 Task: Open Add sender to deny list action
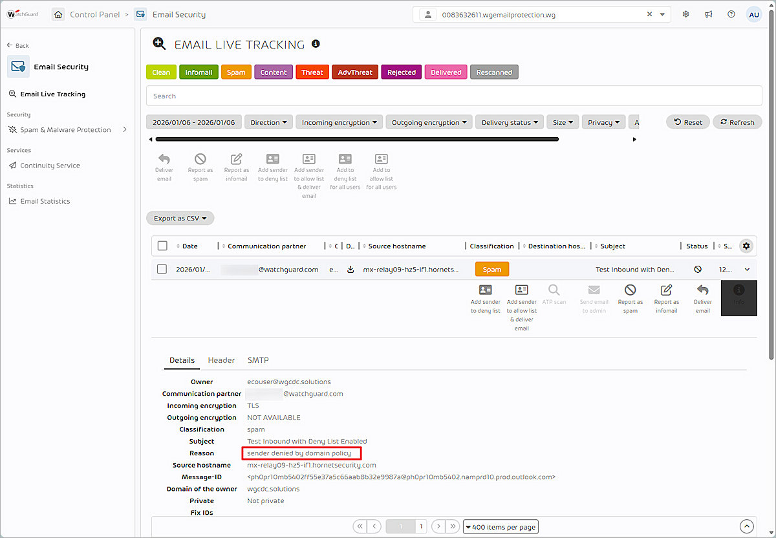click(272, 167)
